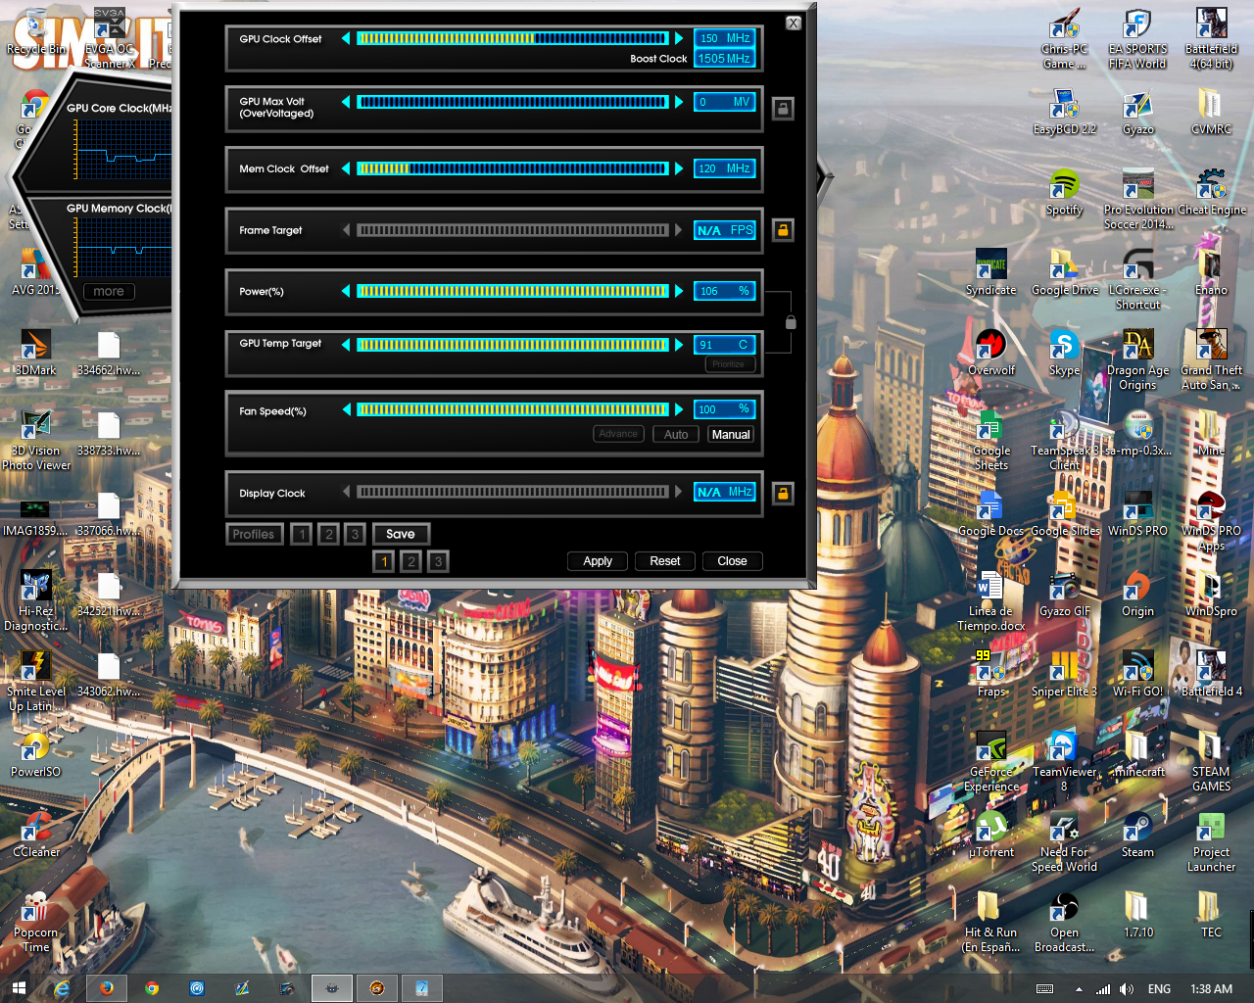Open the CCleaner desktop icon
The height and width of the screenshot is (1003, 1254).
coord(35,834)
